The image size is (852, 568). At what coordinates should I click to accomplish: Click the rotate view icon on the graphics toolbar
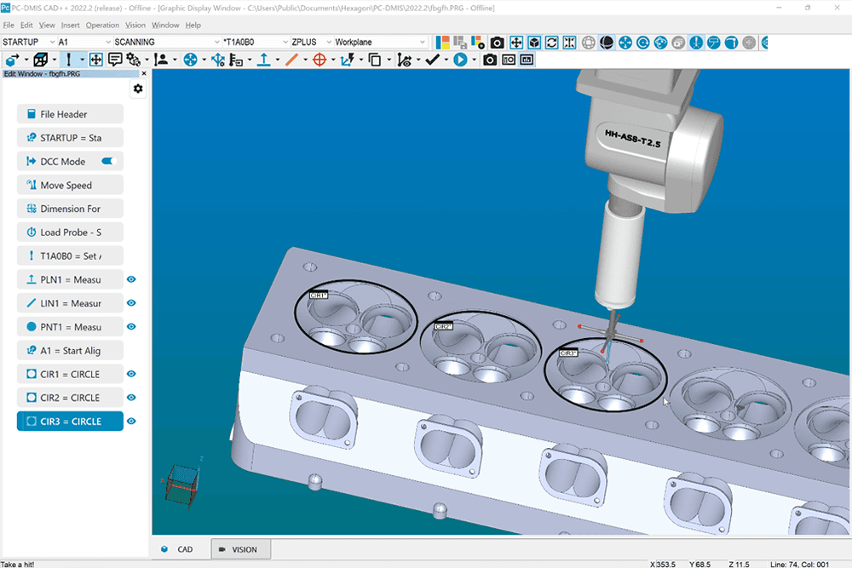tap(550, 42)
